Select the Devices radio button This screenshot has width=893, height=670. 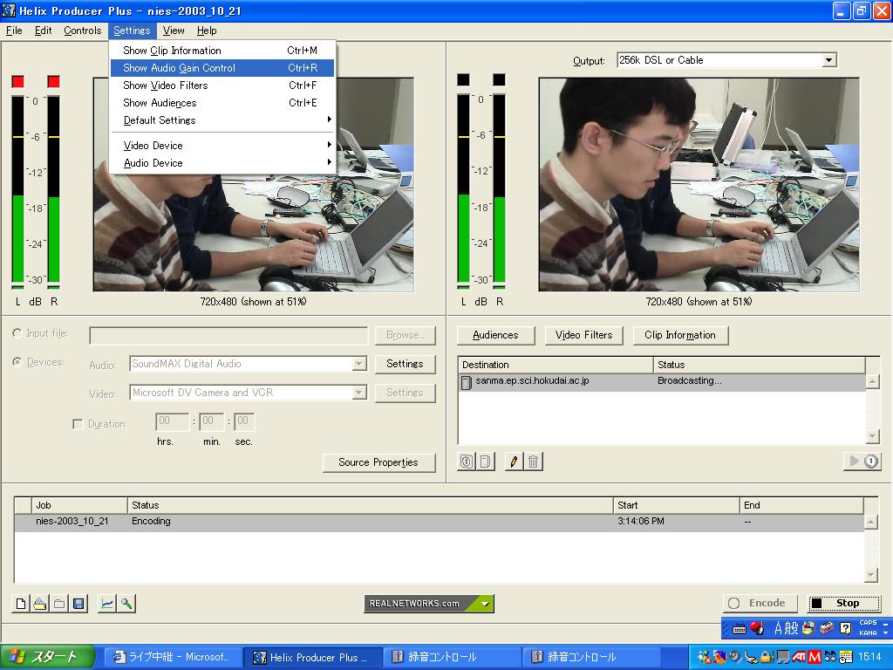(x=17, y=362)
